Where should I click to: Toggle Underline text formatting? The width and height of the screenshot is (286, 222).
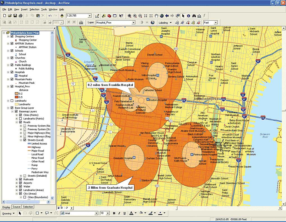(x=125, y=213)
